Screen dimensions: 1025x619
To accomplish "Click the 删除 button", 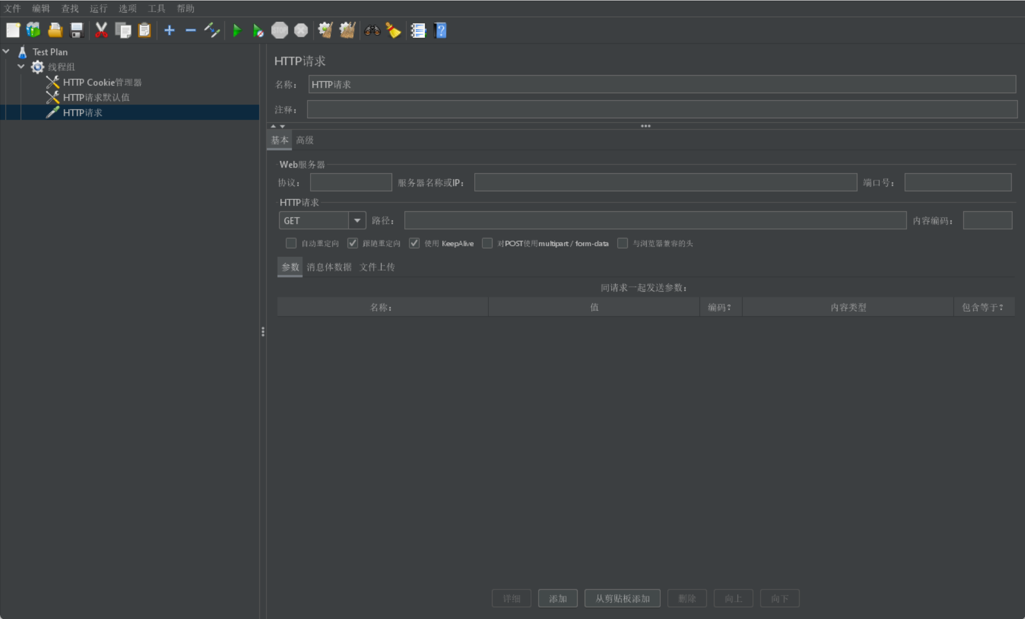I will coord(687,598).
